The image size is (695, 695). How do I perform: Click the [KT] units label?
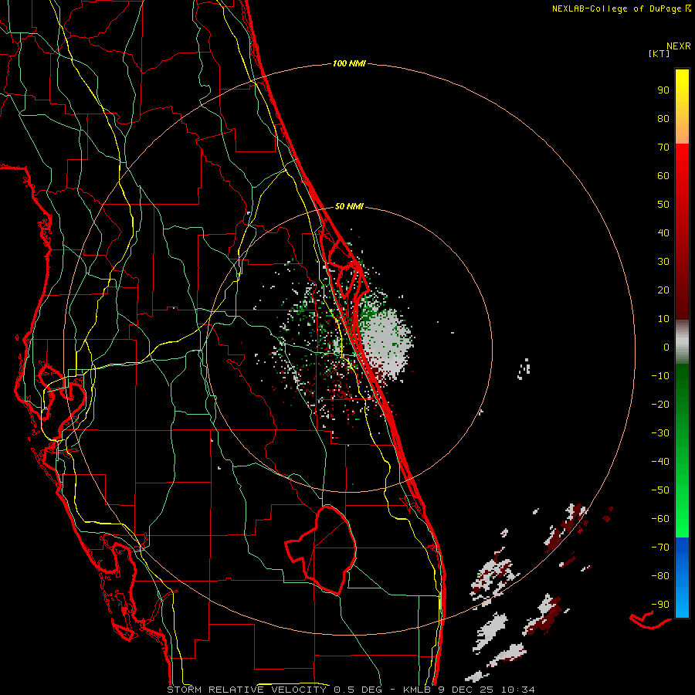[x=659, y=53]
